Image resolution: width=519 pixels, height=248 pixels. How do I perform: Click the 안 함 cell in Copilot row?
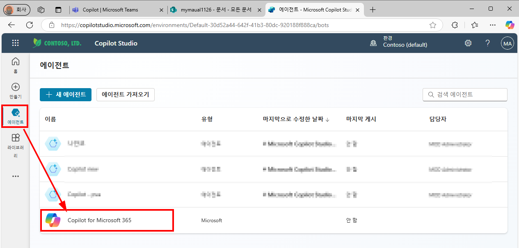pyautogui.click(x=352, y=221)
